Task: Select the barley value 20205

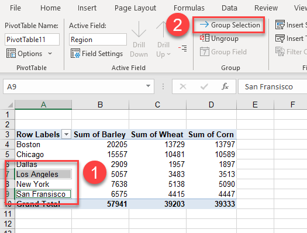Action: coord(100,144)
